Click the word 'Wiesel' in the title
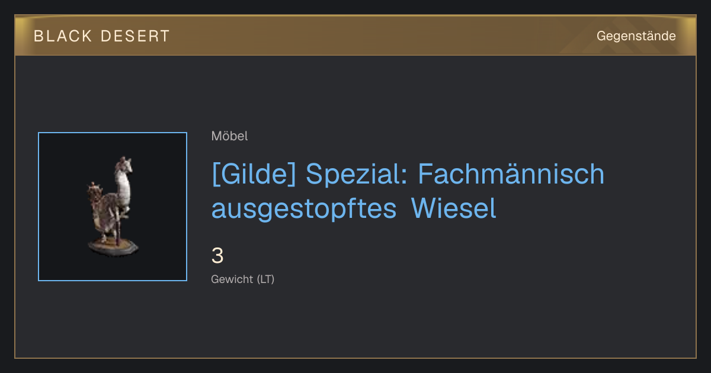 454,208
